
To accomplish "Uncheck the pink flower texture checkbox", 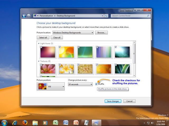I will click(x=41, y=65).
